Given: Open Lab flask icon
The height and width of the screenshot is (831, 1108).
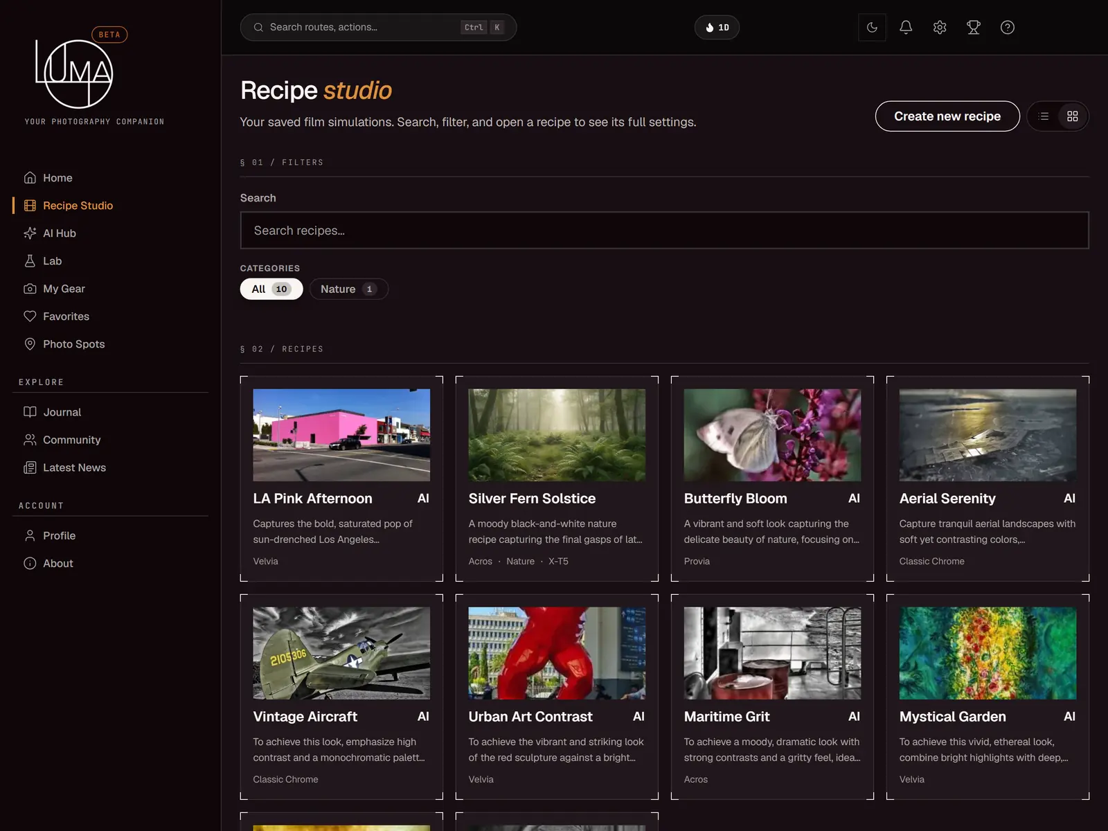Looking at the screenshot, I should point(30,261).
